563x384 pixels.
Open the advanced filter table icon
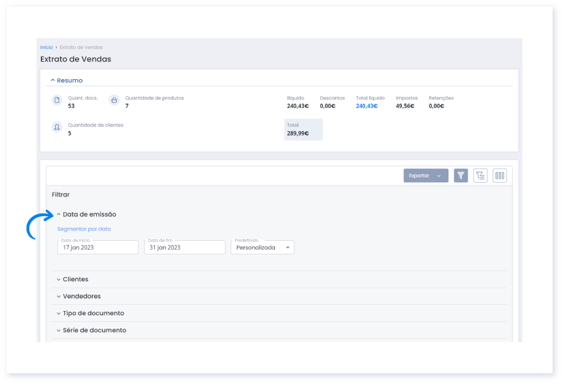click(x=480, y=176)
